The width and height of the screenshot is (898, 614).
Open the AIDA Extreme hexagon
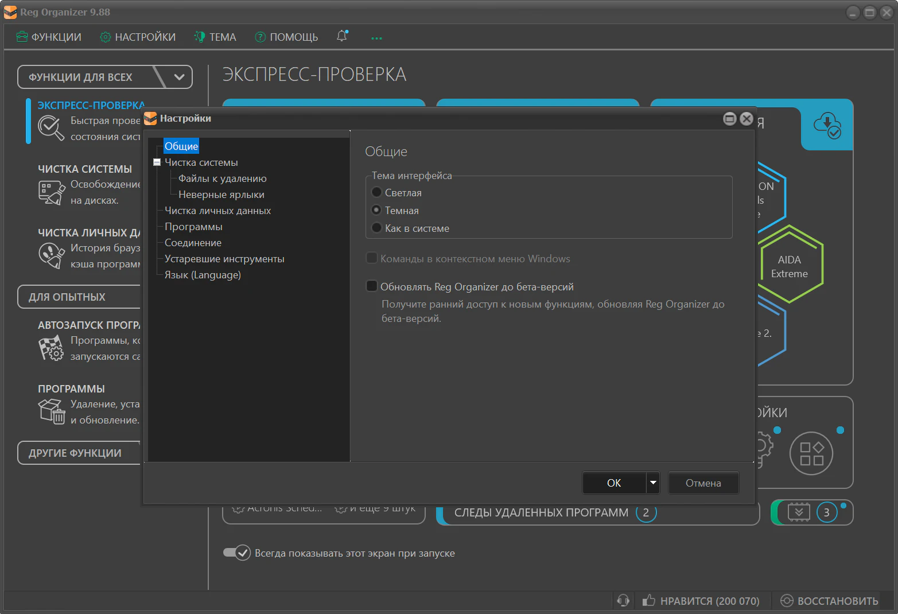point(791,265)
